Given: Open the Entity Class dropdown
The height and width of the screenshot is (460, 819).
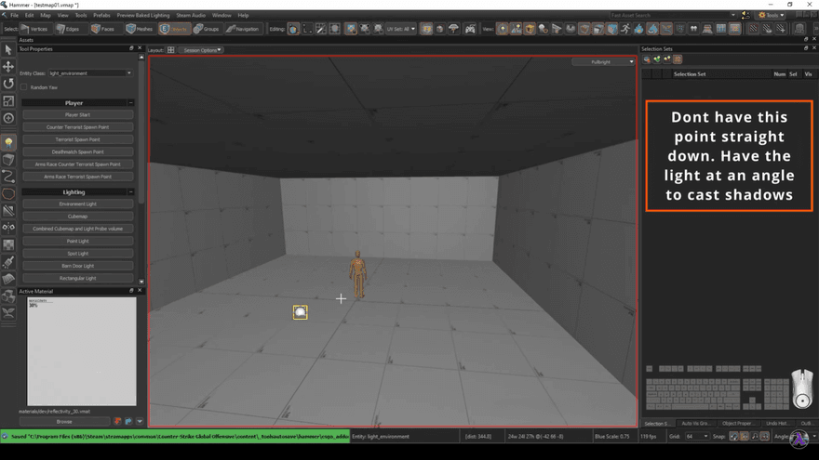Looking at the screenshot, I should pos(90,72).
